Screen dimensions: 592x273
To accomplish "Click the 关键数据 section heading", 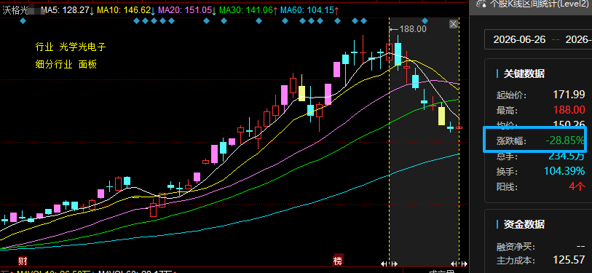I will pos(524,74).
